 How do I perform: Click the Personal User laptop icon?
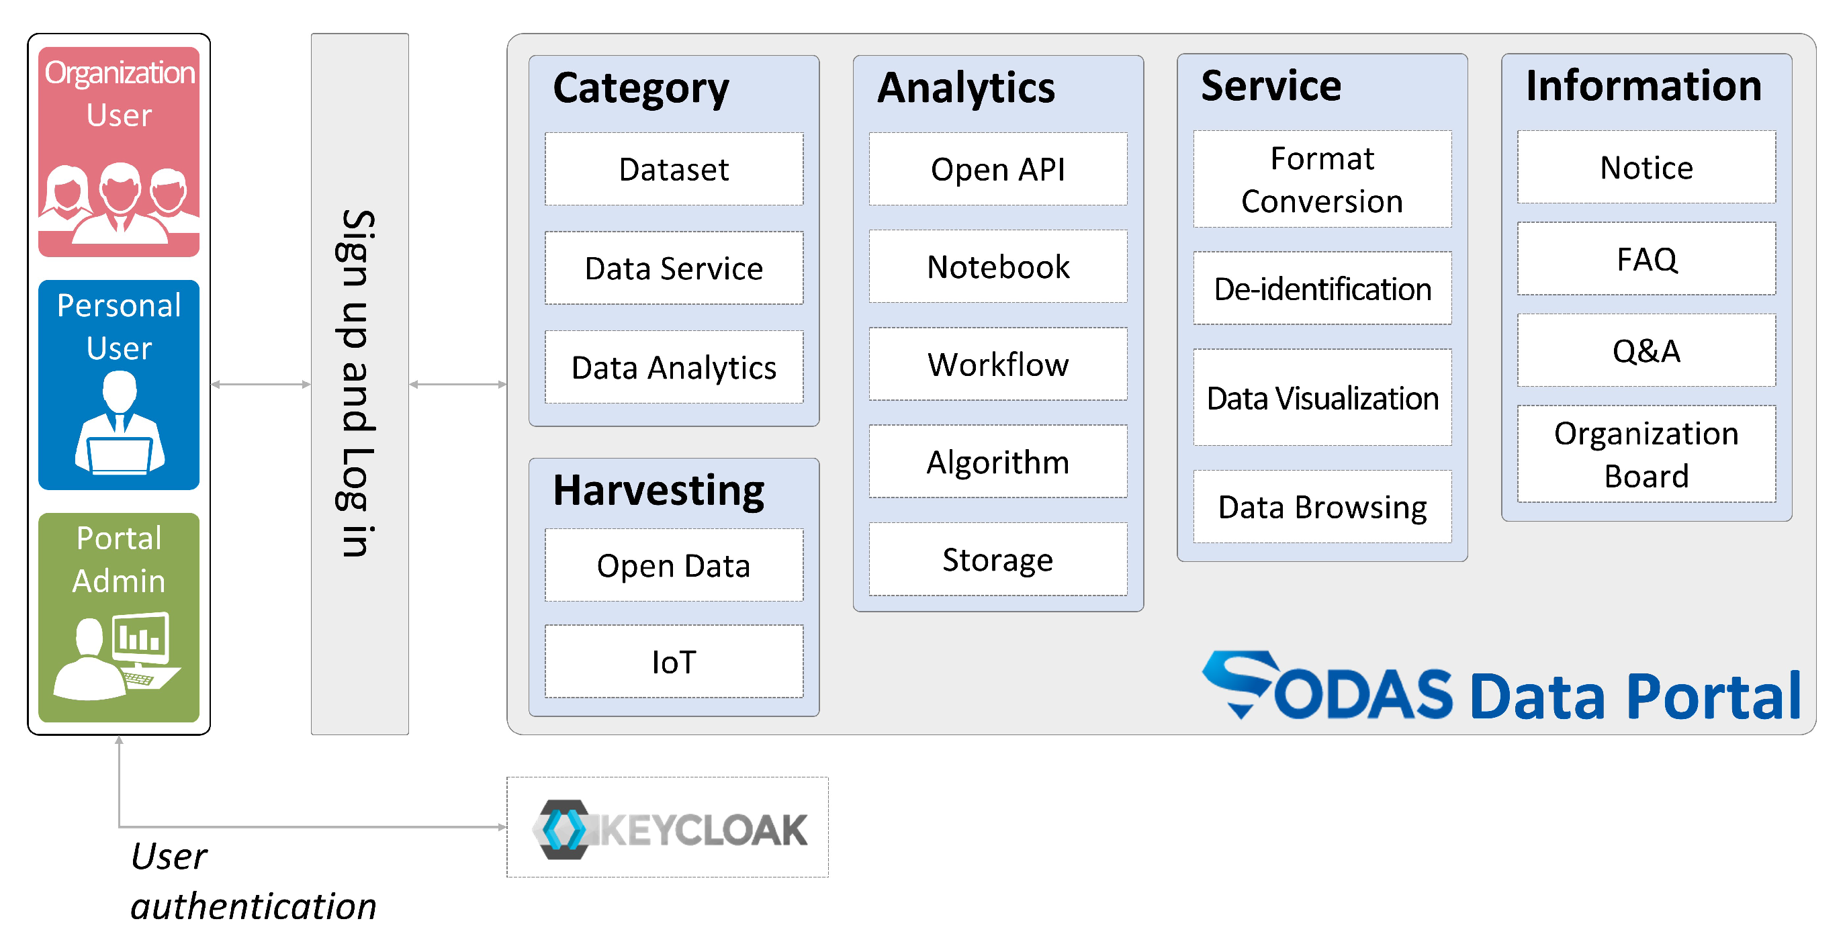[119, 424]
